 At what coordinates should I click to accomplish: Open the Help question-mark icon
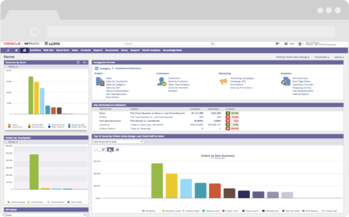286,44
